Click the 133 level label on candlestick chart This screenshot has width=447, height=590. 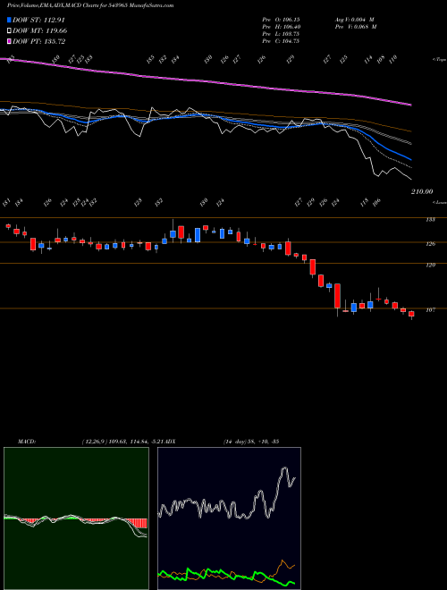tap(430, 219)
